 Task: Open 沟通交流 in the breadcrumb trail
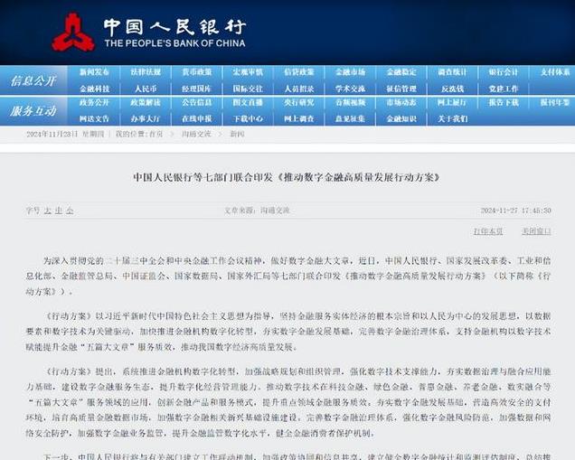[x=196, y=134]
